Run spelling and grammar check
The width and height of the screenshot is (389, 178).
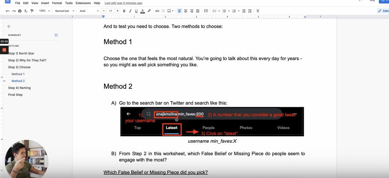coord(26,11)
